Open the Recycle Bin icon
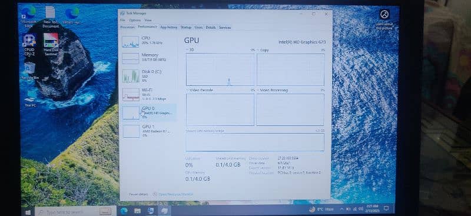Viewport: 471px width, 216px height. [x=30, y=71]
